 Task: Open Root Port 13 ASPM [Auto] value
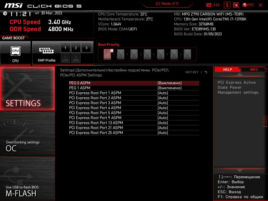(163, 123)
